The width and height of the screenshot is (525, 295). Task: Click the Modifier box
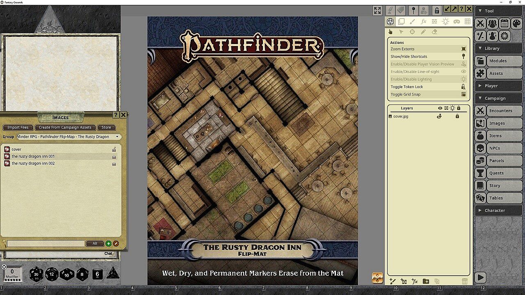tap(12, 273)
